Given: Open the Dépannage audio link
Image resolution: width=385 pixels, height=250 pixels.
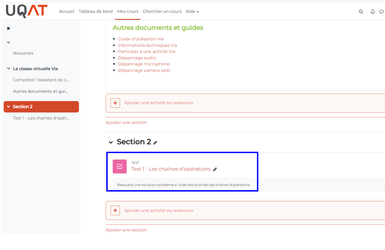Looking at the screenshot, I should coord(137,58).
